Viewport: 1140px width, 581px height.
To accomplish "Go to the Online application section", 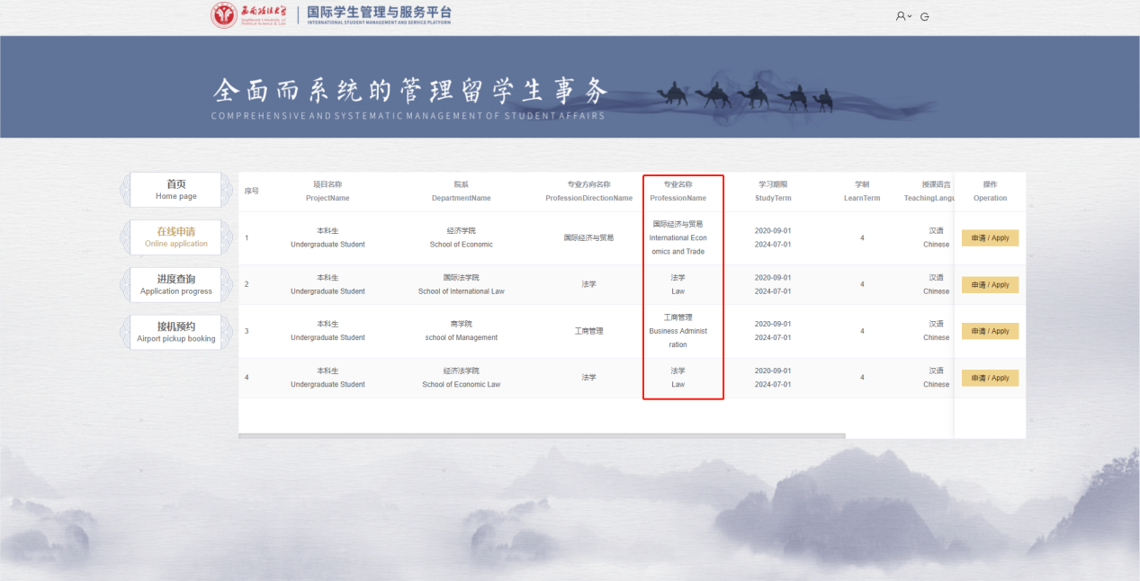I will [175, 237].
